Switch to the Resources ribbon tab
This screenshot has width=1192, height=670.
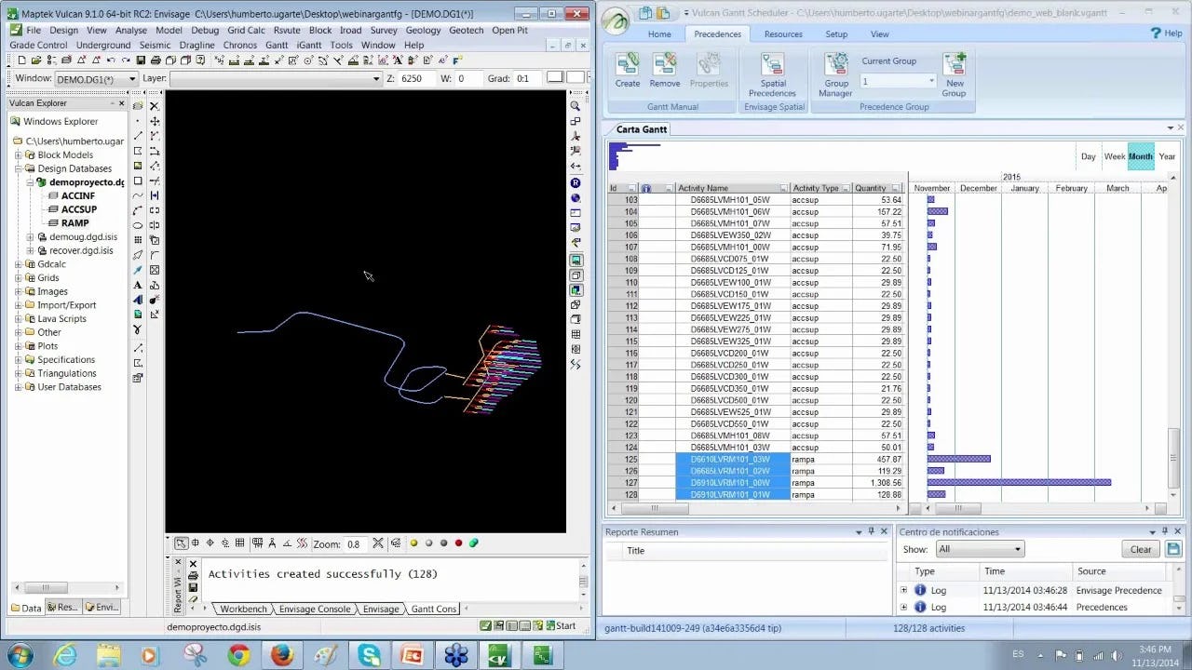tap(782, 34)
